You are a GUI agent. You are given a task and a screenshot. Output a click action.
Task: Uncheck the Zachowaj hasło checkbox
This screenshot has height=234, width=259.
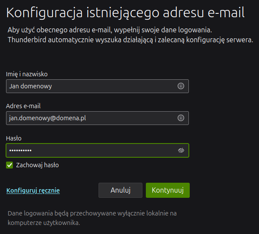[9, 165]
